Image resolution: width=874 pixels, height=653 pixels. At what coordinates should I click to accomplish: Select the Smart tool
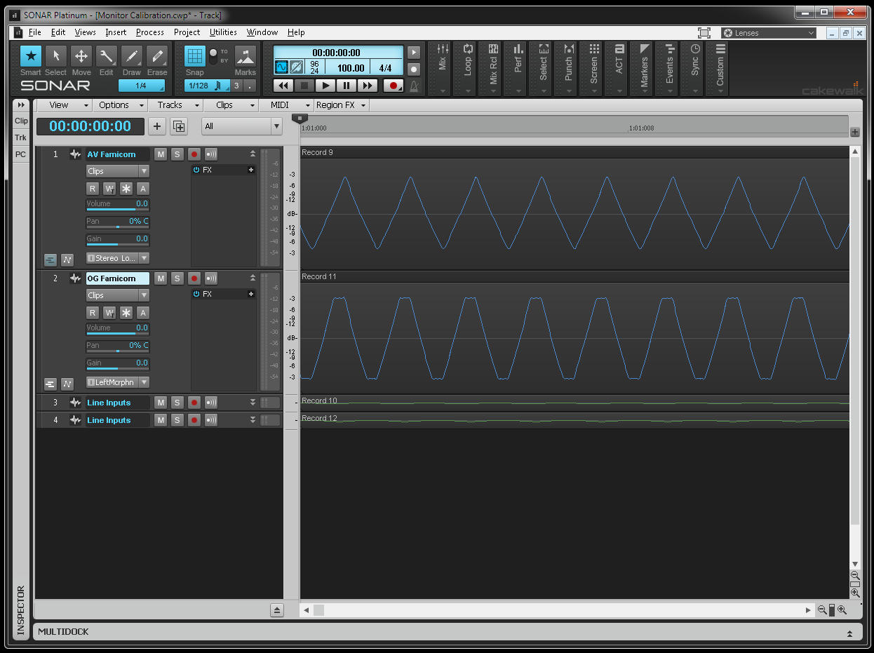click(30, 57)
